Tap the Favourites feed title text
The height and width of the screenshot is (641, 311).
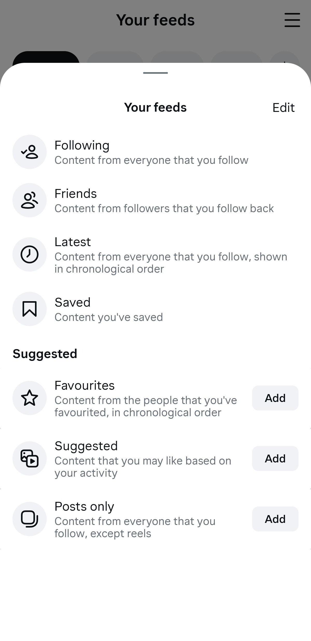84,386
